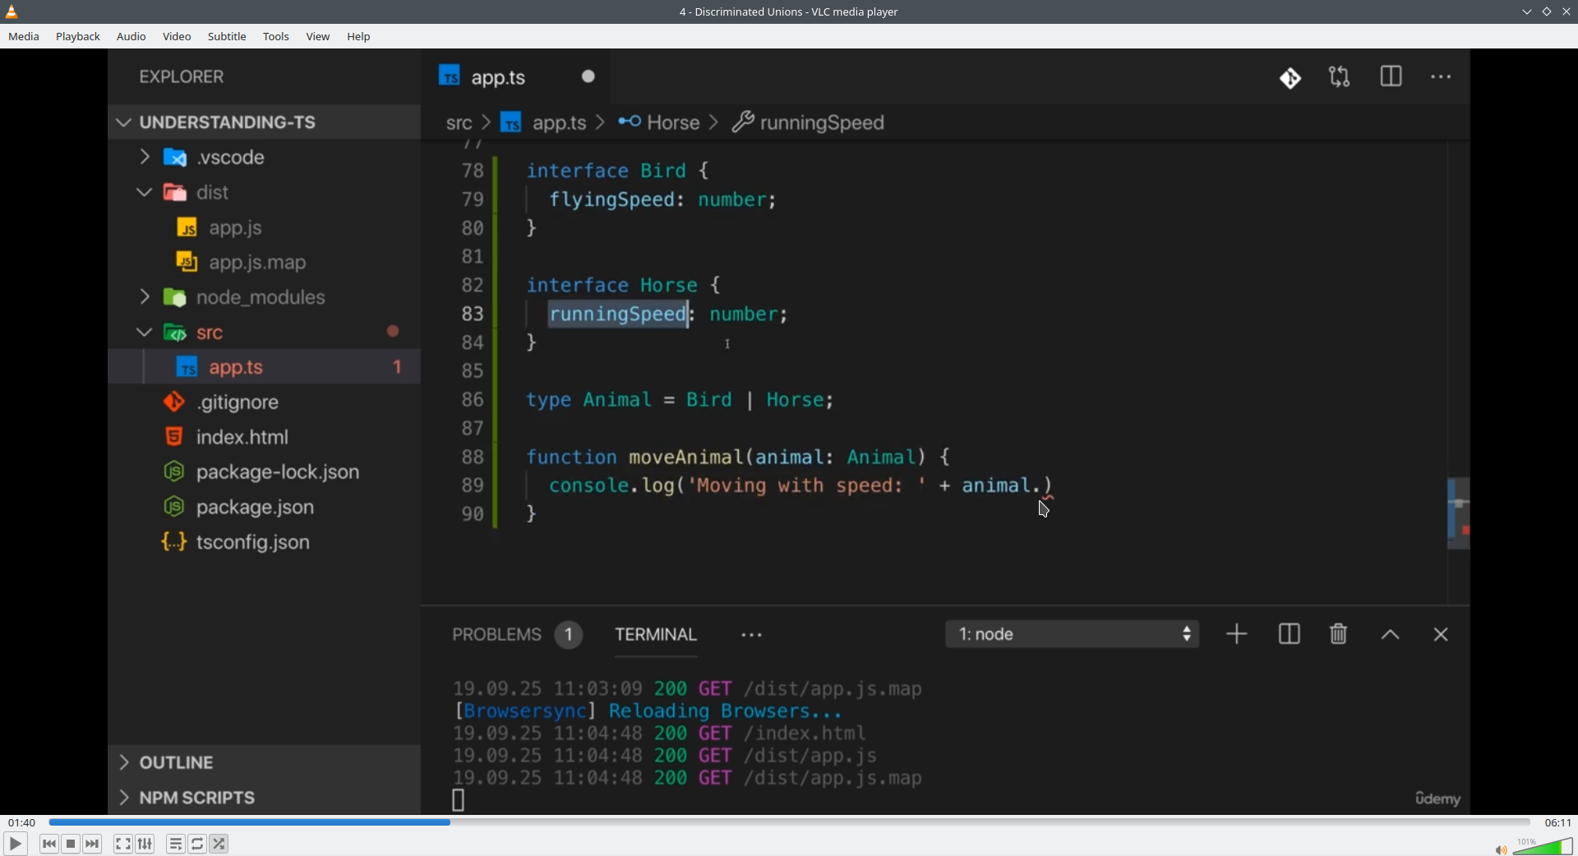Screen dimensions: 1578x856
Task: Toggle total time display 06:11
Action: [1557, 822]
